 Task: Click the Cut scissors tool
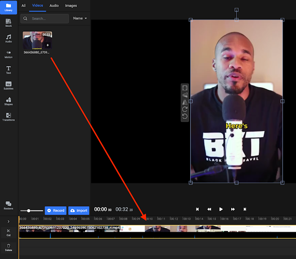point(8,233)
